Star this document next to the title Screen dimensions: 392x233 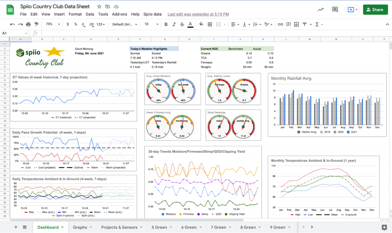[x=99, y=6]
